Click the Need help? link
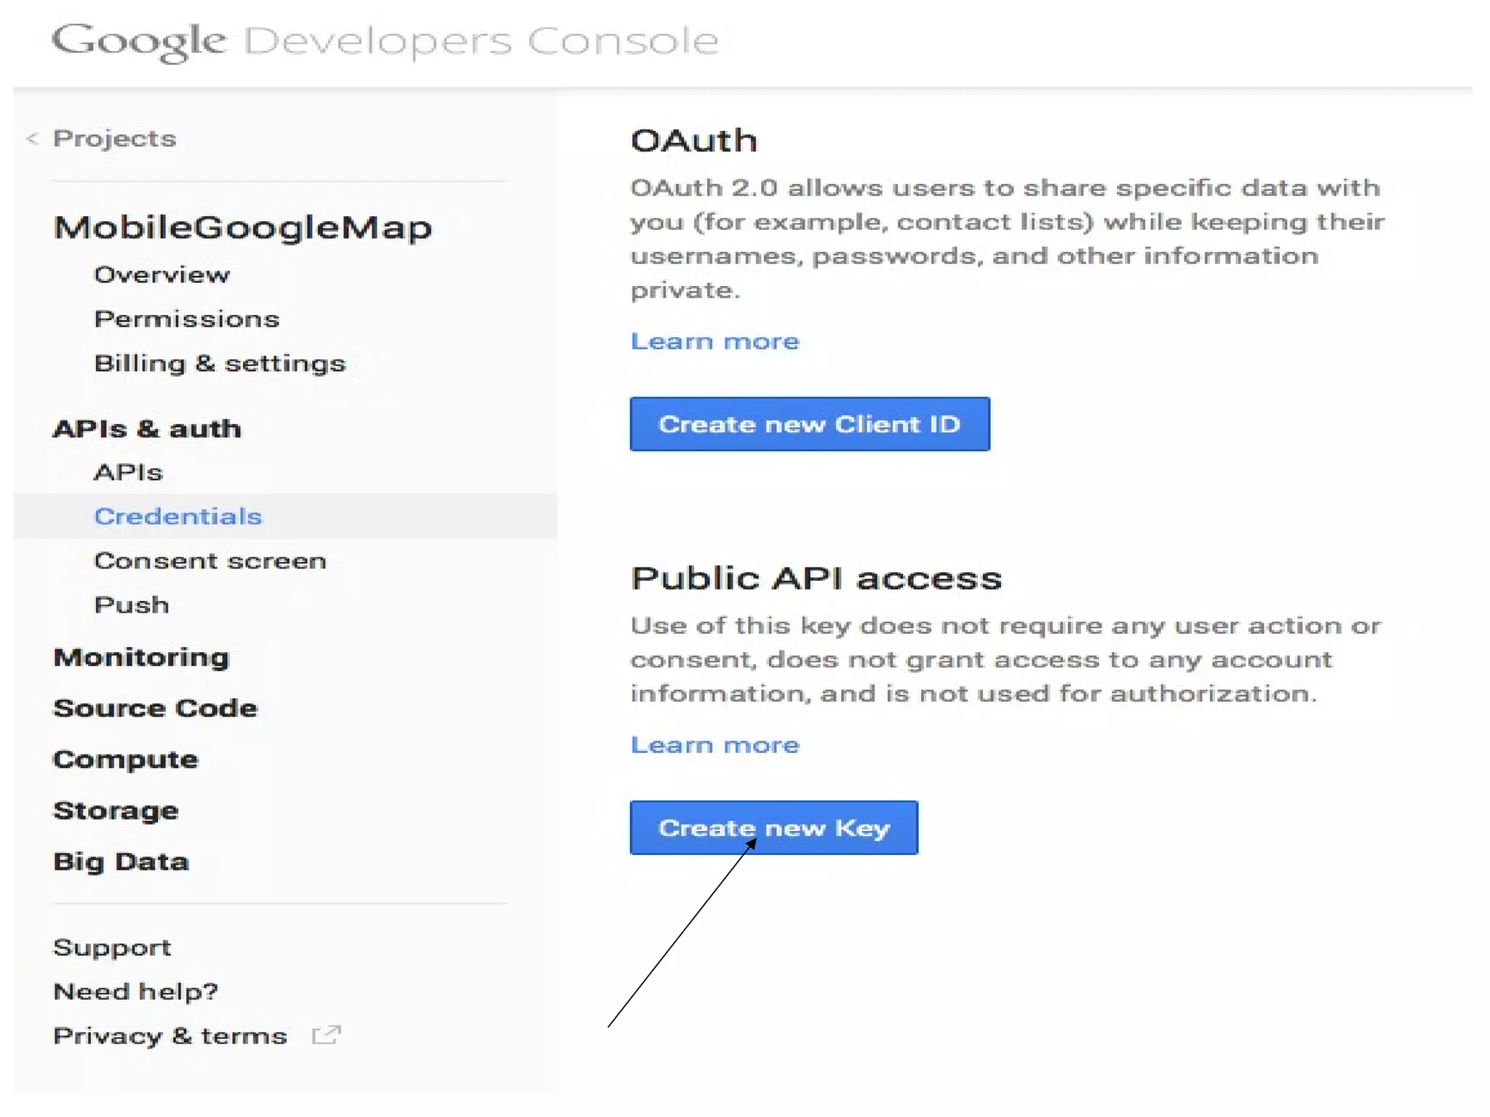 point(135,991)
